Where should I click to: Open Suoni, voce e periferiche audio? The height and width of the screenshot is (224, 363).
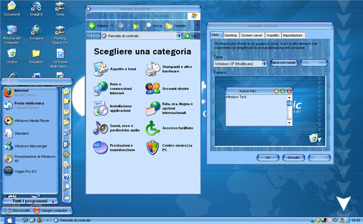point(117,128)
